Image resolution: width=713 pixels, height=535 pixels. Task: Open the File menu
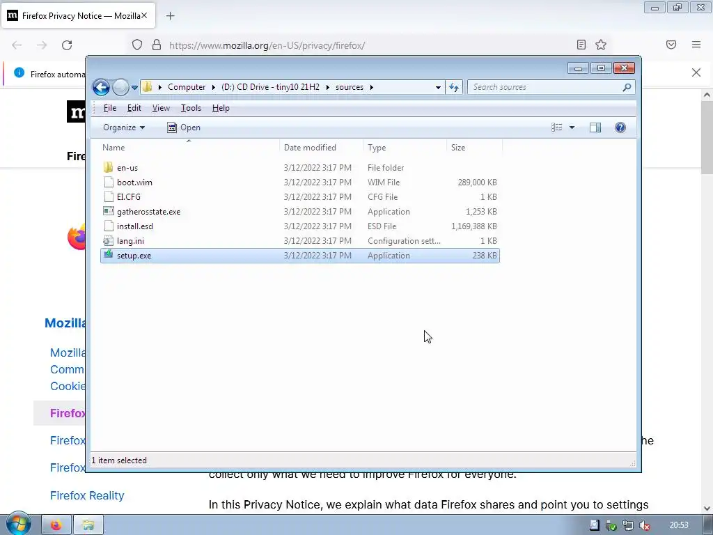pyautogui.click(x=109, y=108)
